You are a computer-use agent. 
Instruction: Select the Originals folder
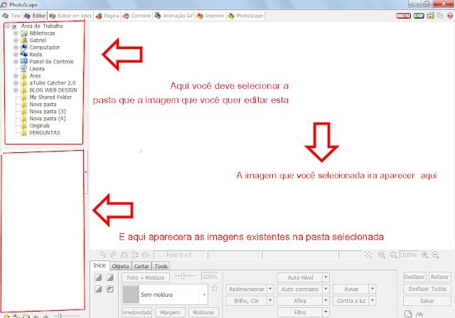coord(40,126)
